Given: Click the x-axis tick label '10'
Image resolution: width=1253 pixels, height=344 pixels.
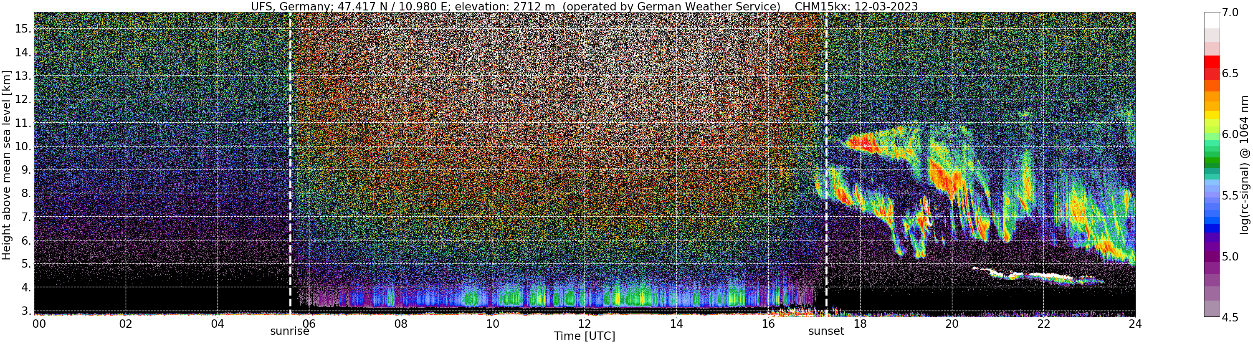Looking at the screenshot, I should tap(492, 324).
